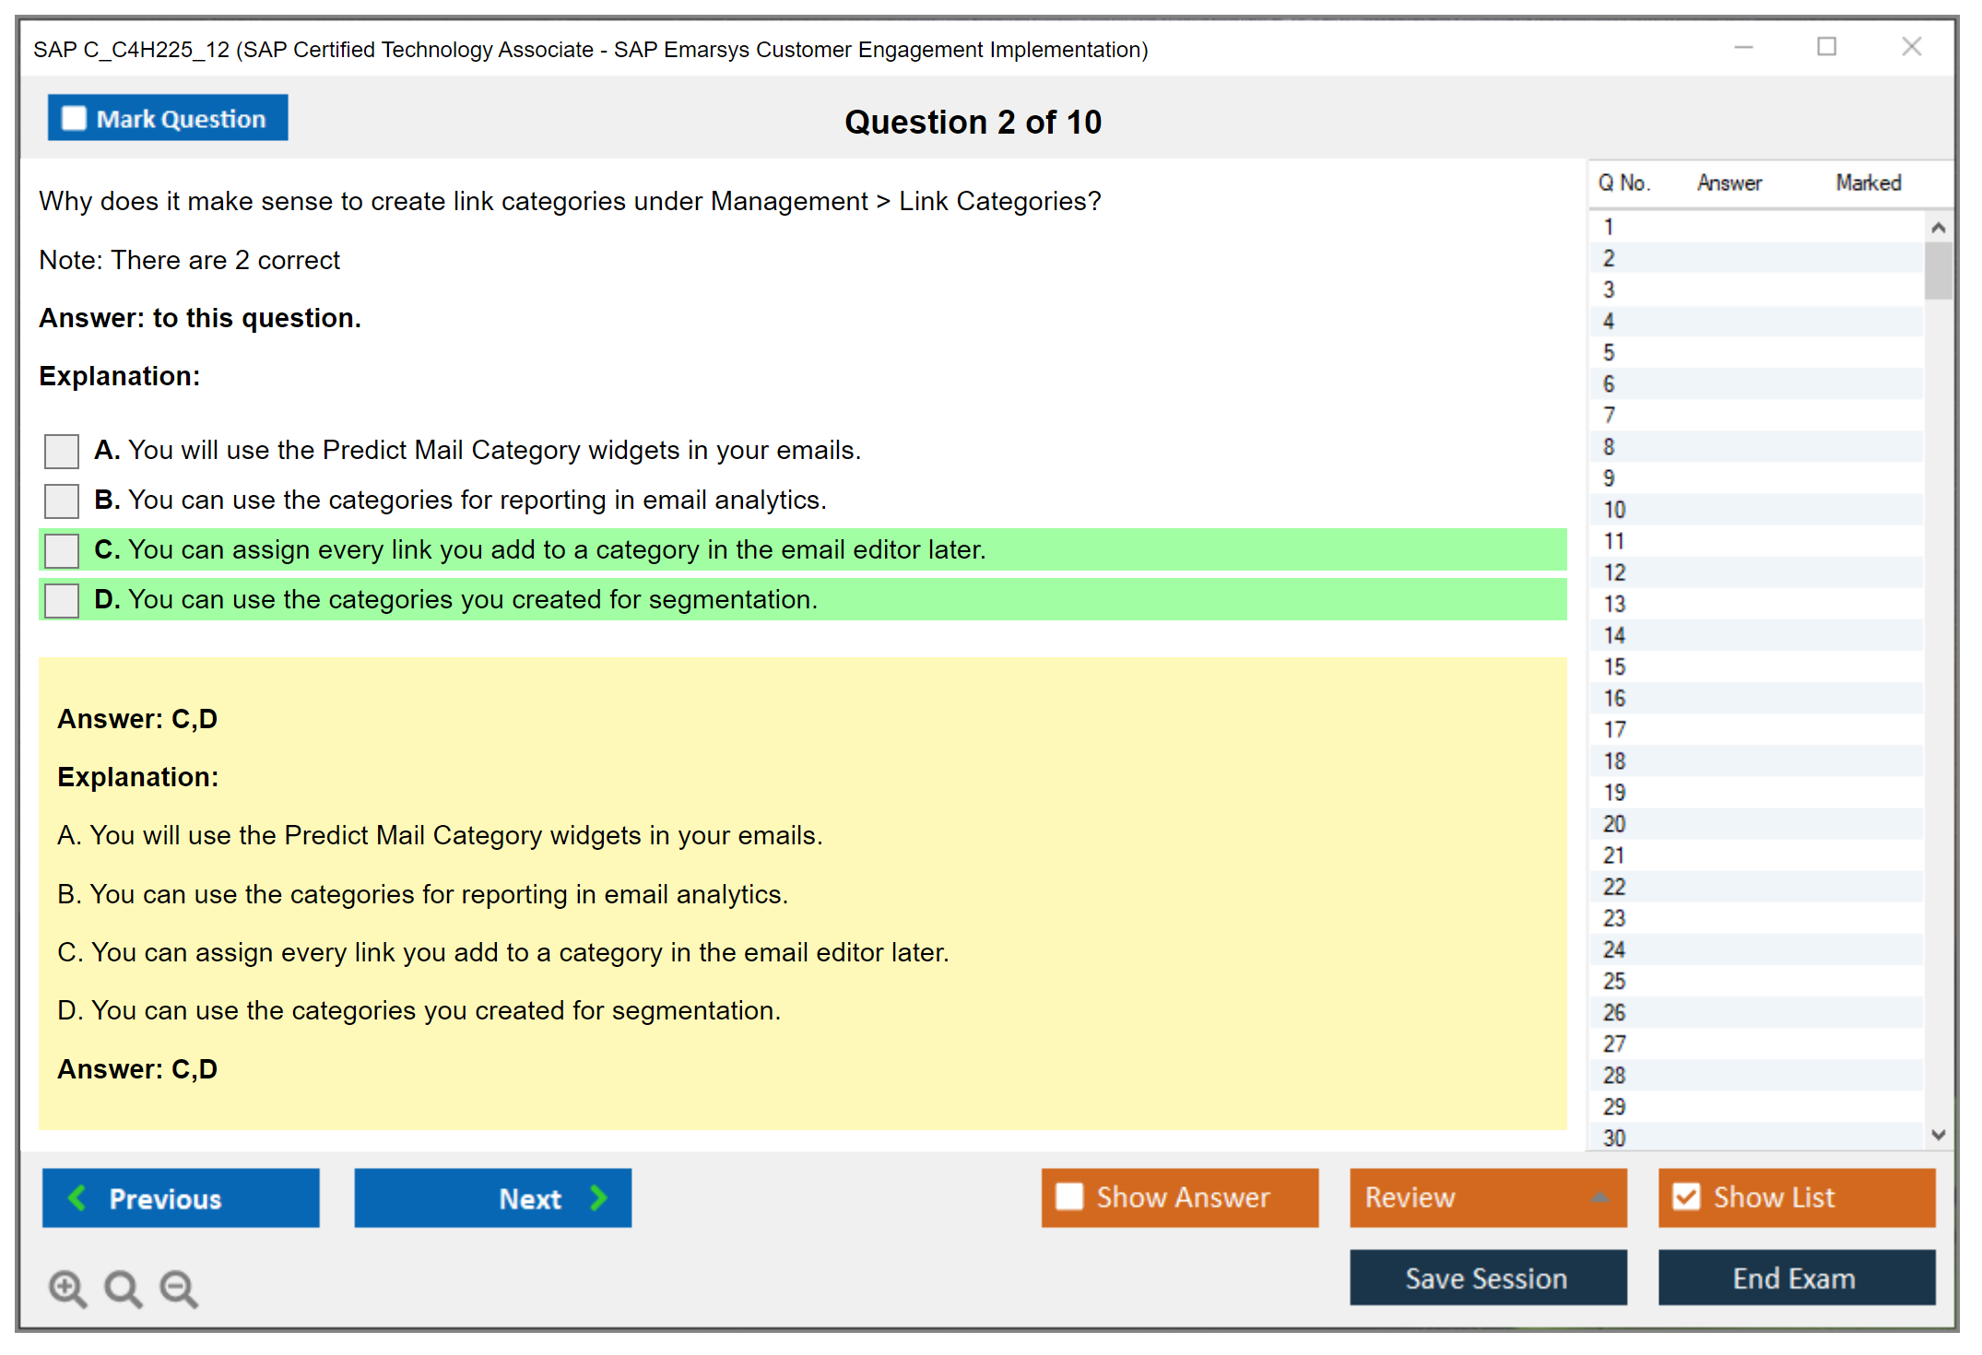Click the Answer column header
Image resolution: width=1982 pixels, height=1355 pixels.
tap(1729, 183)
